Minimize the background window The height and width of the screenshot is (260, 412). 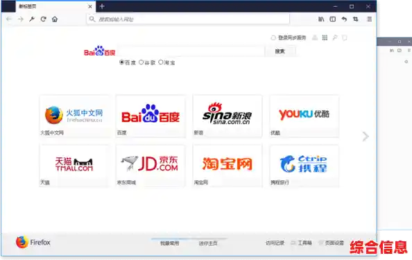pyautogui.click(x=390, y=42)
